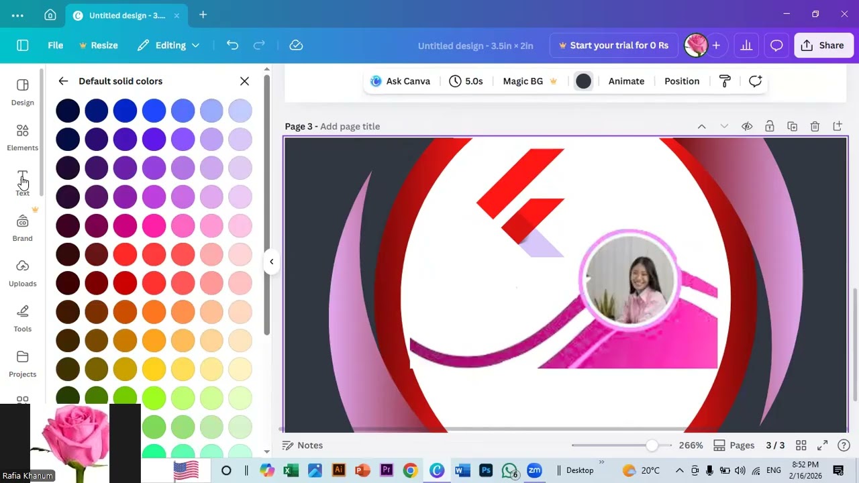859x483 pixels.
Task: Open the three-dot menu in the title bar
Action: (x=17, y=15)
